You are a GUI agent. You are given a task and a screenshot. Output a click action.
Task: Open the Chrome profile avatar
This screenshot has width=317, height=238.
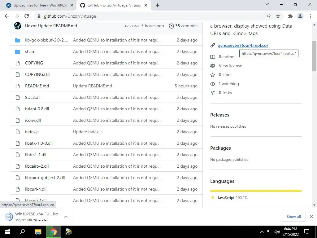click(300, 16)
